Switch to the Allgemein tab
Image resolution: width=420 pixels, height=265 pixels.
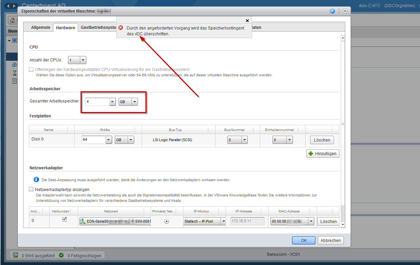(x=40, y=27)
